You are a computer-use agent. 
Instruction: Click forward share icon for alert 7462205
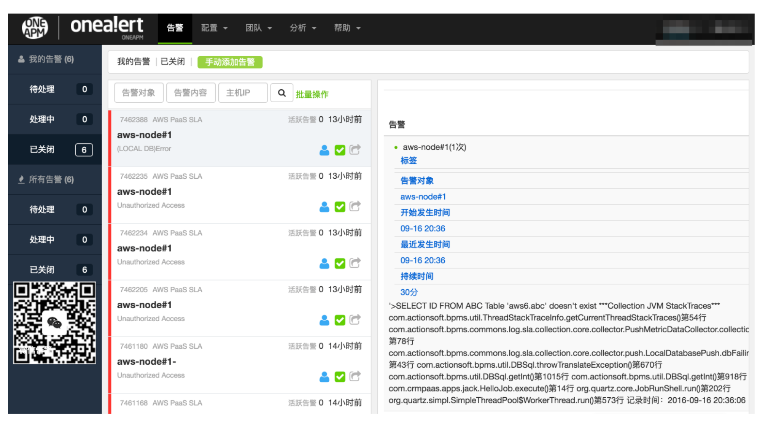[355, 320]
